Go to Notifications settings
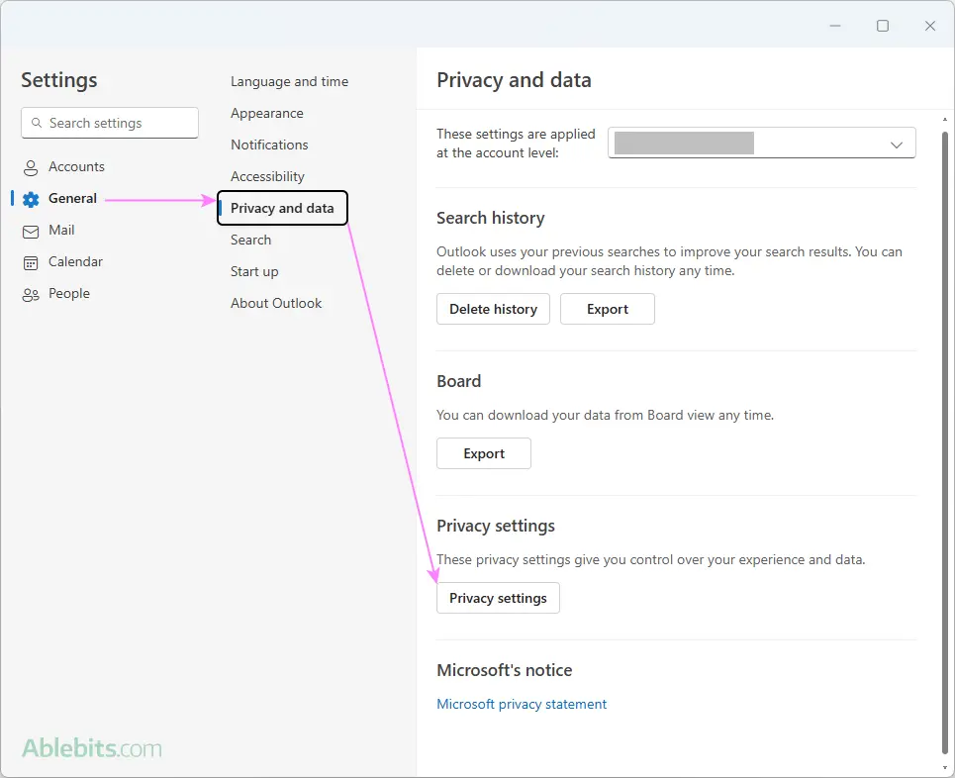 click(269, 145)
